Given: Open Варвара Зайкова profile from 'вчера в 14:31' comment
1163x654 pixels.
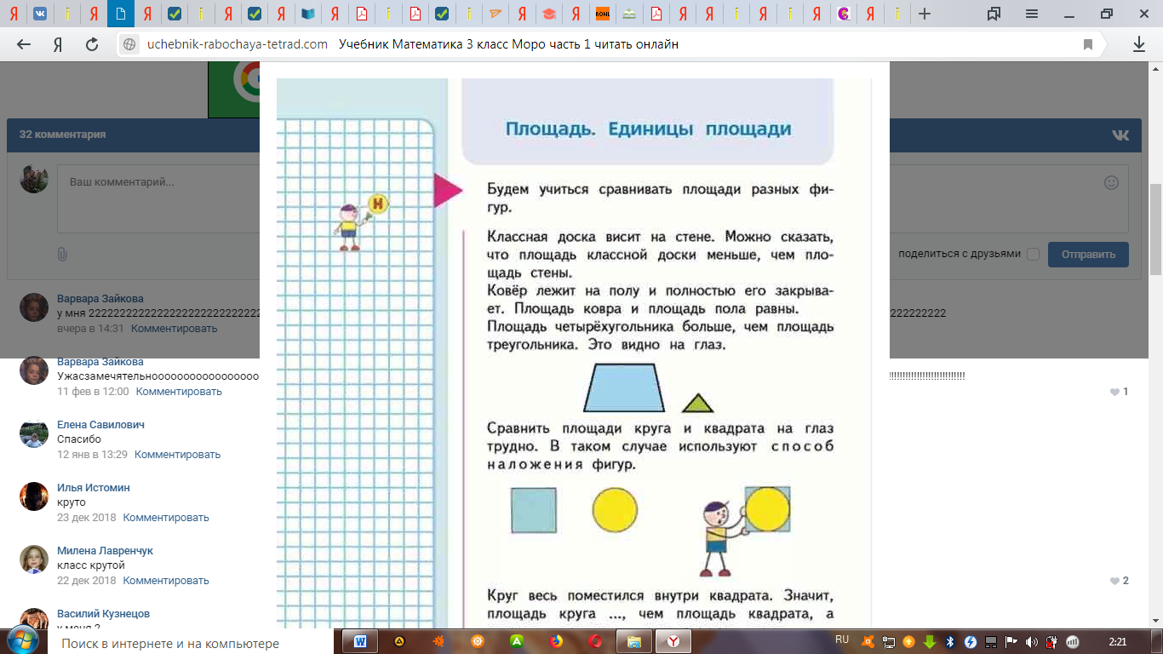Looking at the screenshot, I should point(100,299).
